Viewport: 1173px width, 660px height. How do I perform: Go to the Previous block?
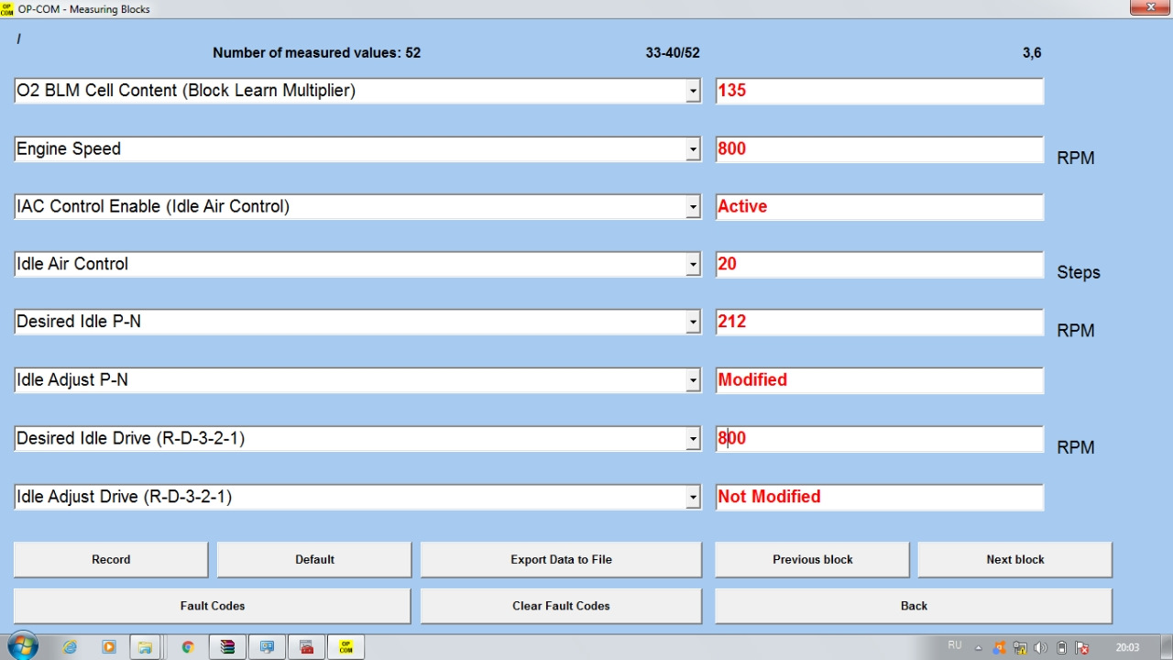[812, 559]
